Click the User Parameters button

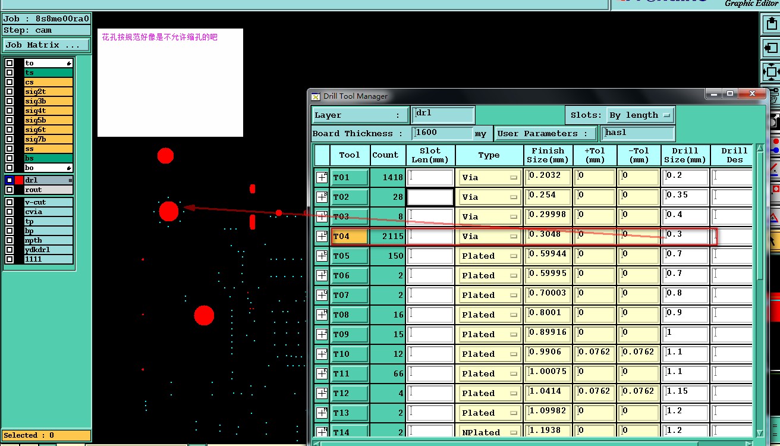546,134
